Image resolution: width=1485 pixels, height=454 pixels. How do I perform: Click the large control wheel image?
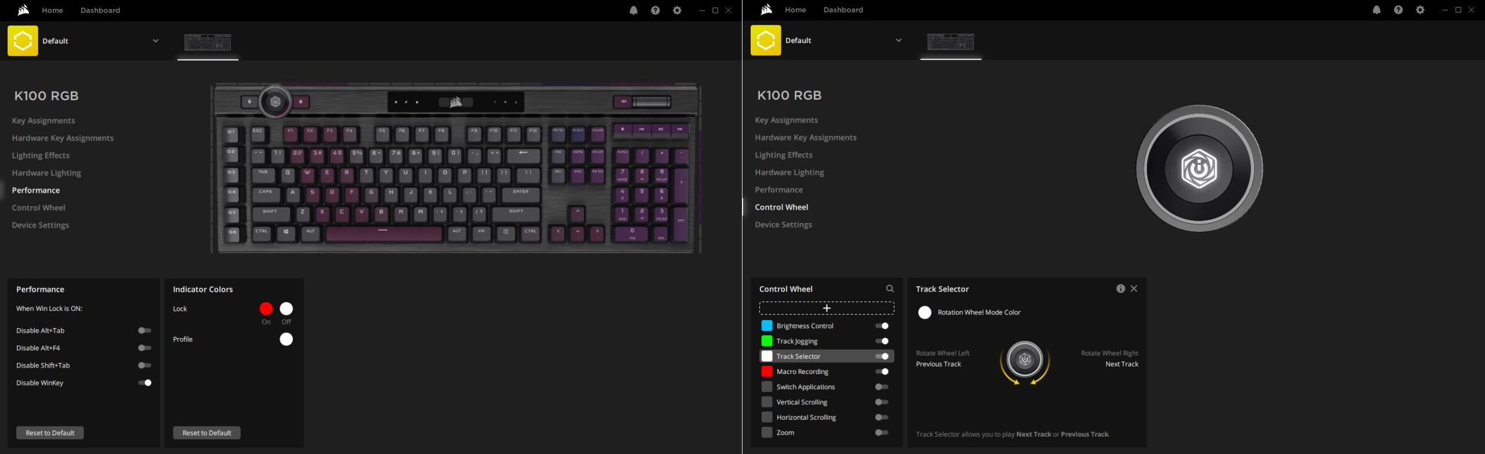(x=1199, y=169)
